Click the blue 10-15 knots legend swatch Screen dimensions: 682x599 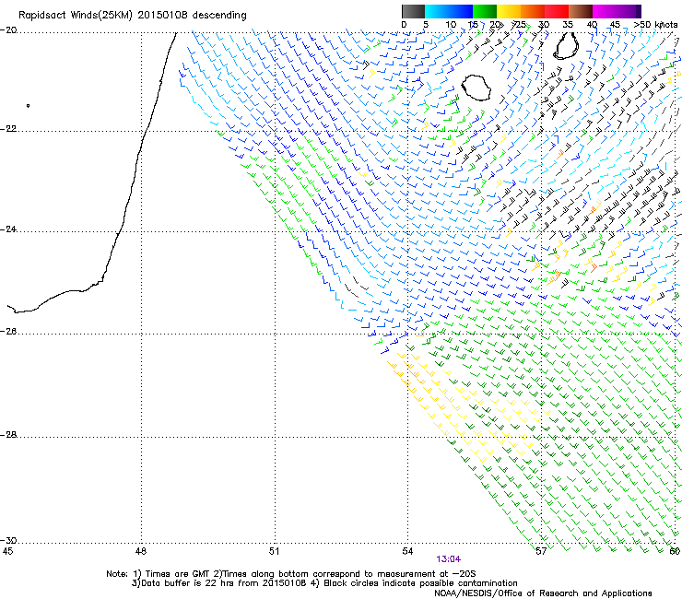tap(461, 11)
